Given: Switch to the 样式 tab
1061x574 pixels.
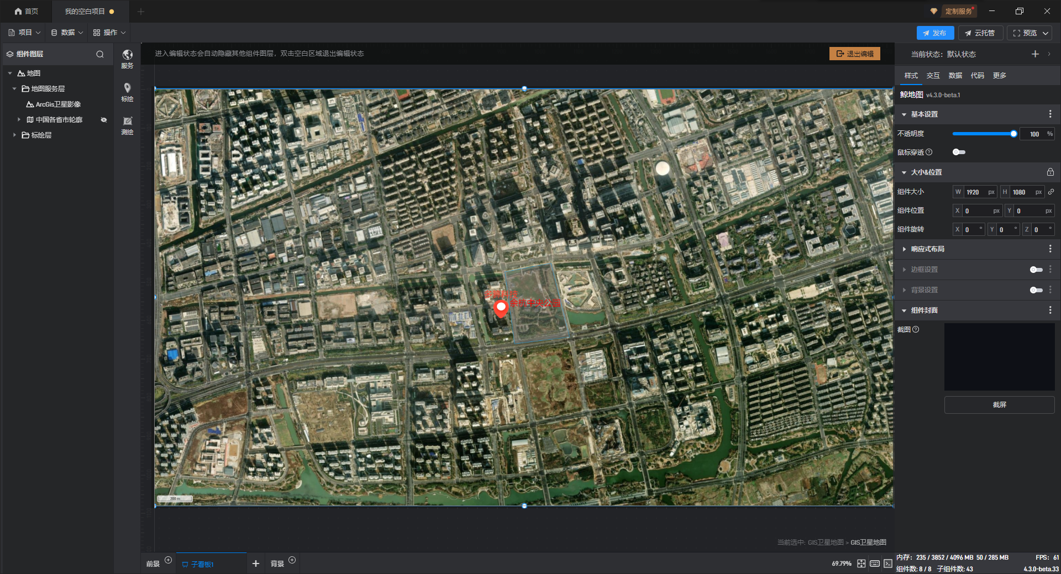Looking at the screenshot, I should tap(911, 75).
